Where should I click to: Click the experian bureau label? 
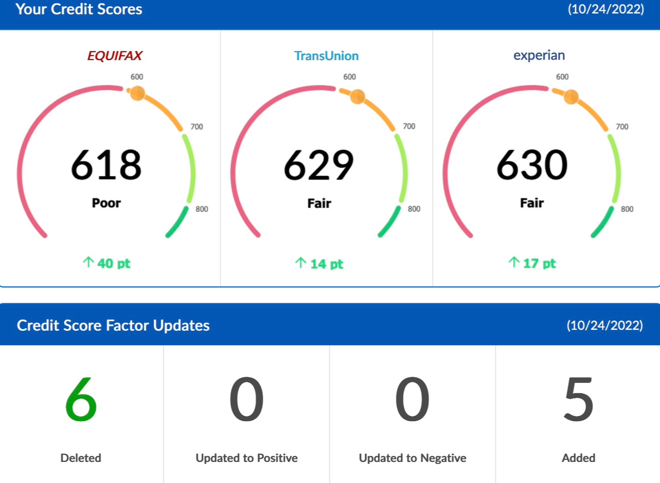[x=539, y=56]
